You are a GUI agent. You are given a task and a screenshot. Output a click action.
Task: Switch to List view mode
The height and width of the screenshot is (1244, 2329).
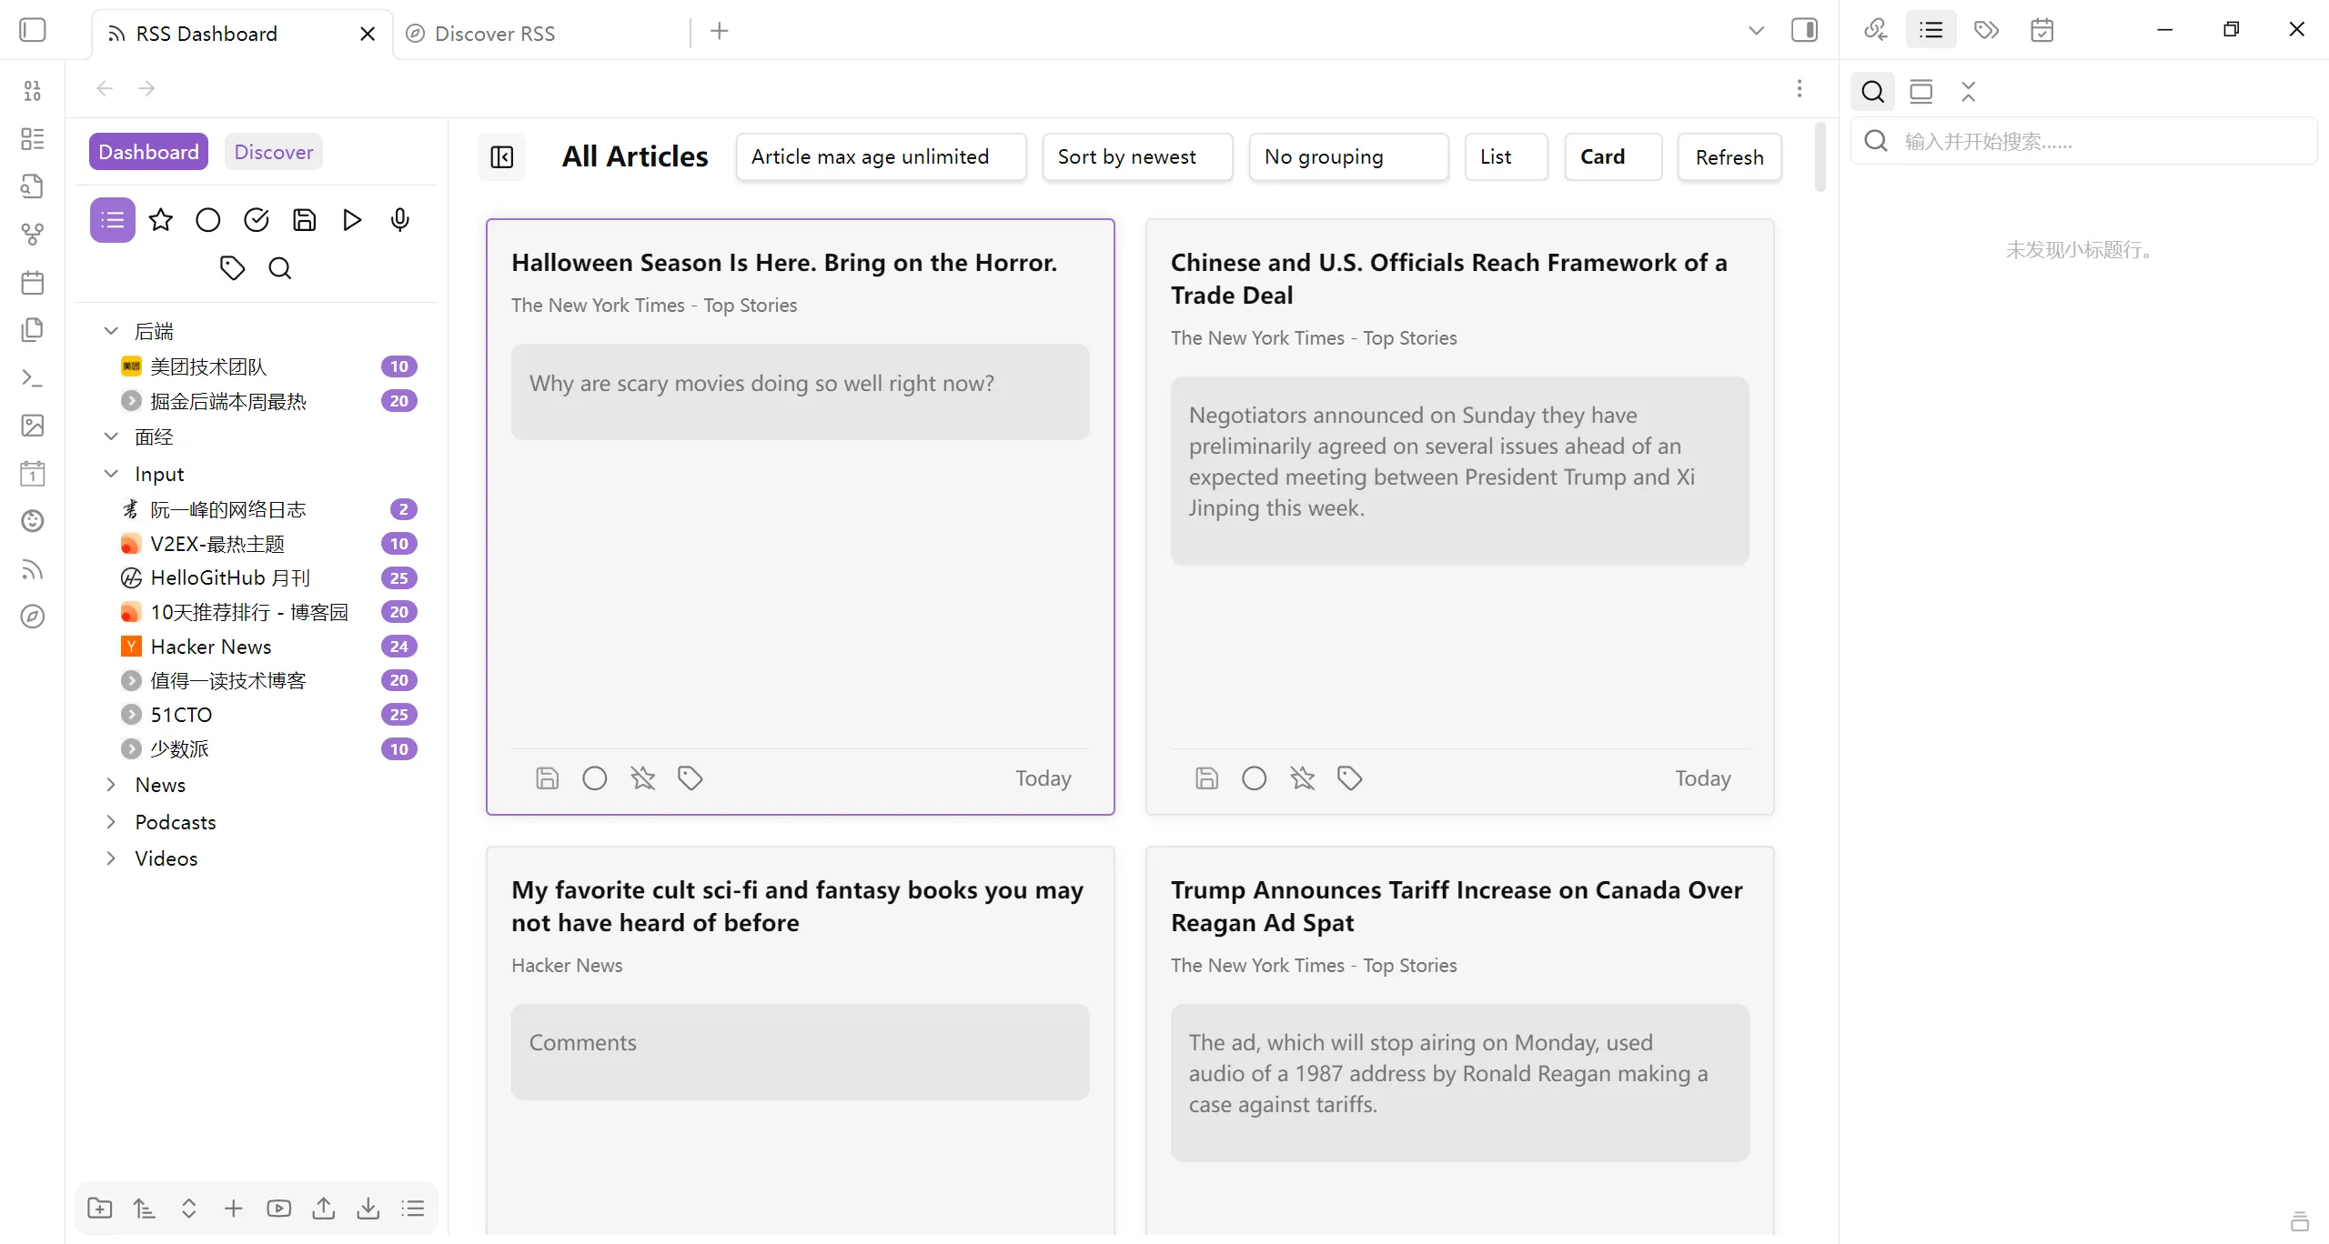click(1506, 157)
